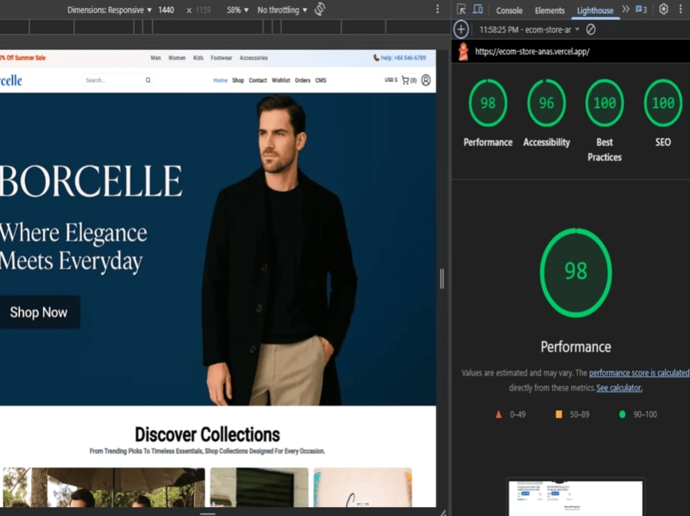Click the rotate device orientation icon
690x516 pixels.
point(320,9)
